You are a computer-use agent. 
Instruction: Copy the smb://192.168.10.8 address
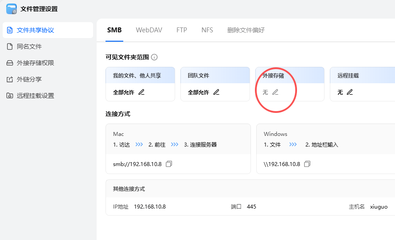click(x=169, y=164)
